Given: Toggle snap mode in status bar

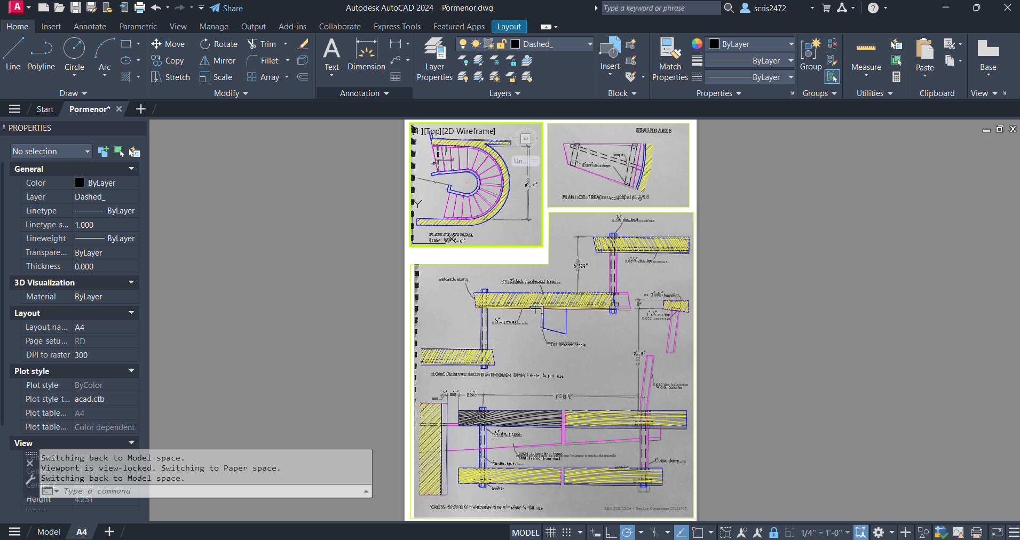Looking at the screenshot, I should (x=566, y=532).
